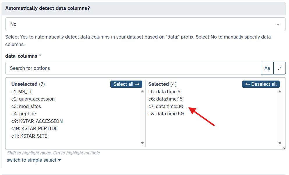Add c9: KSTAR_ACCESSION column
The height and width of the screenshot is (175, 289).
pos(37,121)
